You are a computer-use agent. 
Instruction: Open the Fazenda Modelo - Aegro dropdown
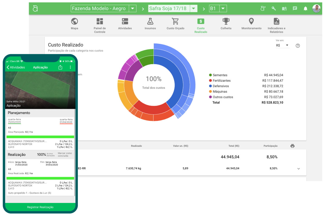pos(132,9)
